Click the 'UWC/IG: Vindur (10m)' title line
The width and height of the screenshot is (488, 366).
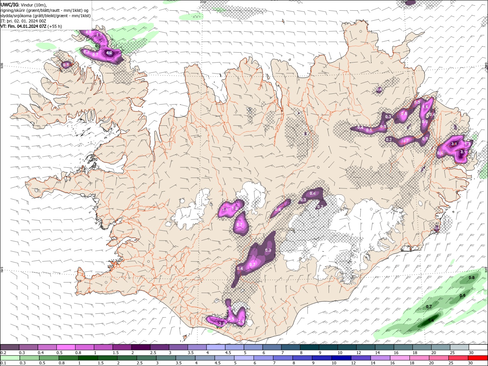[x=24, y=5]
